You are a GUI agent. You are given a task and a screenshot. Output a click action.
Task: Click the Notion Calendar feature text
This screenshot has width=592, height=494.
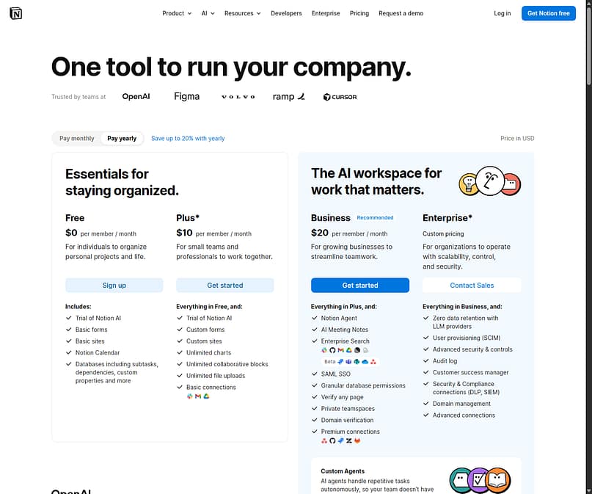point(98,352)
